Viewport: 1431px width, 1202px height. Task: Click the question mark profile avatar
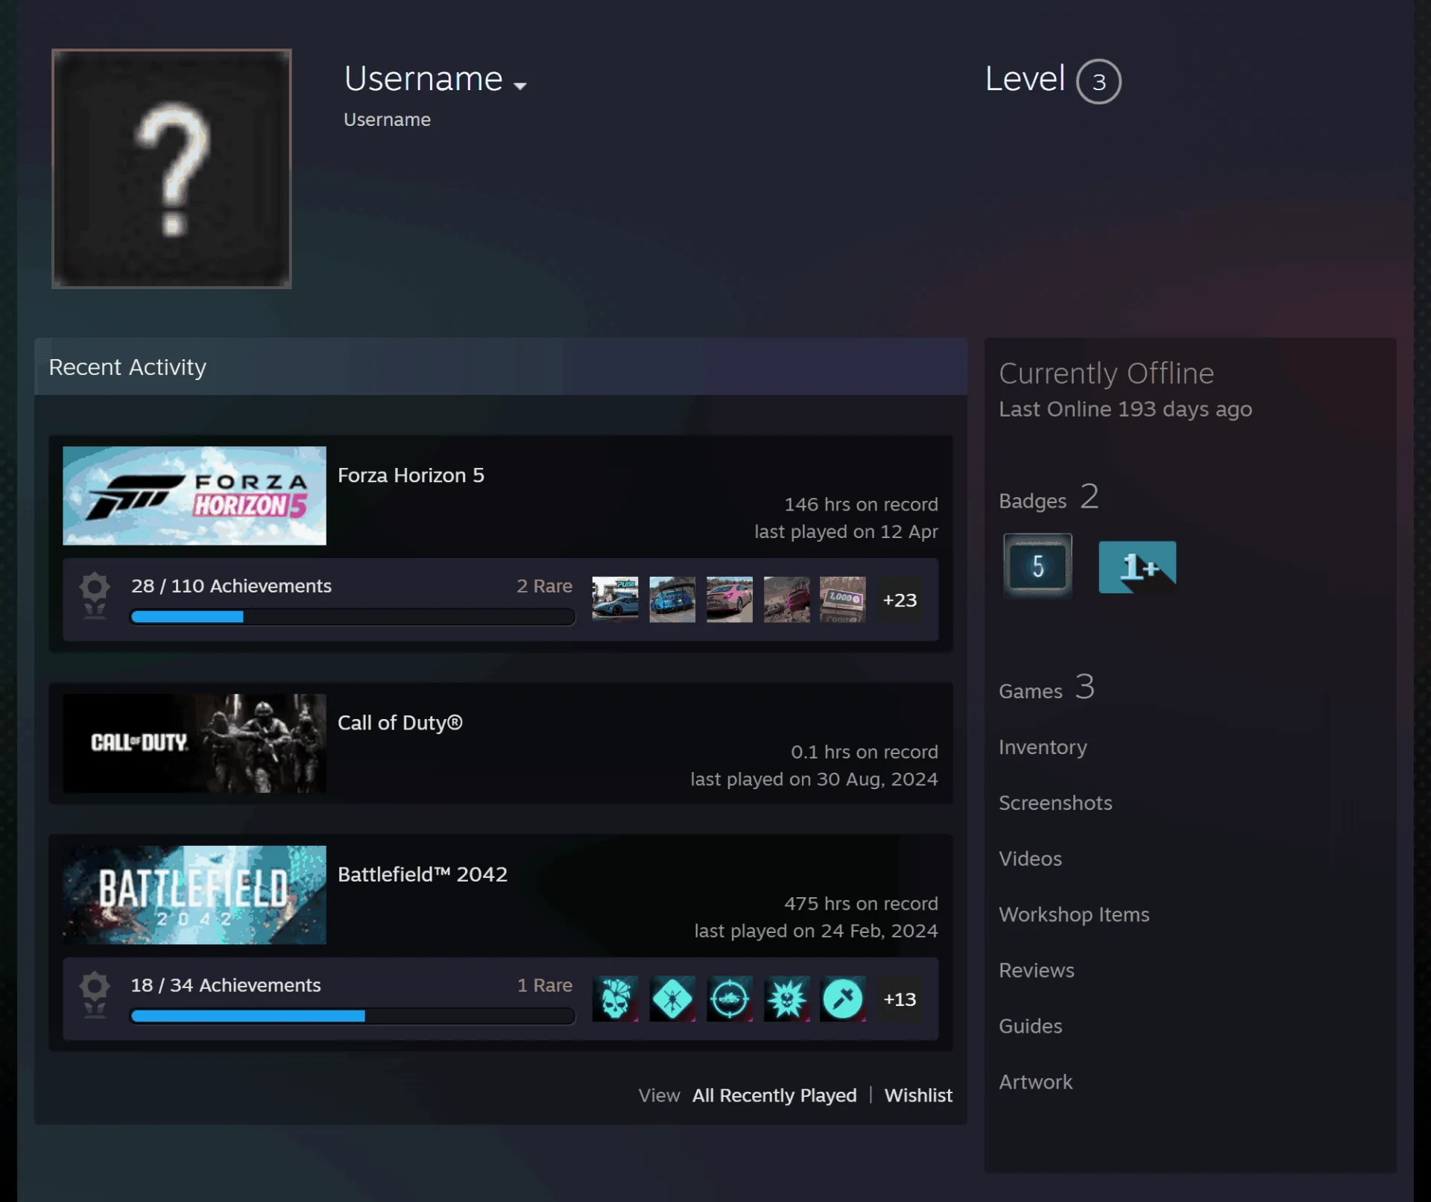click(171, 168)
